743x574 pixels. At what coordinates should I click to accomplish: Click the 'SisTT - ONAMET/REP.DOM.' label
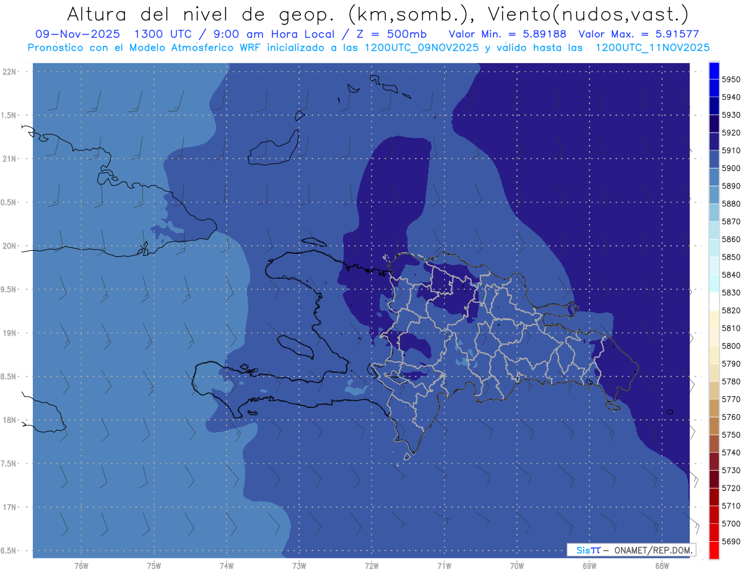pyautogui.click(x=631, y=550)
